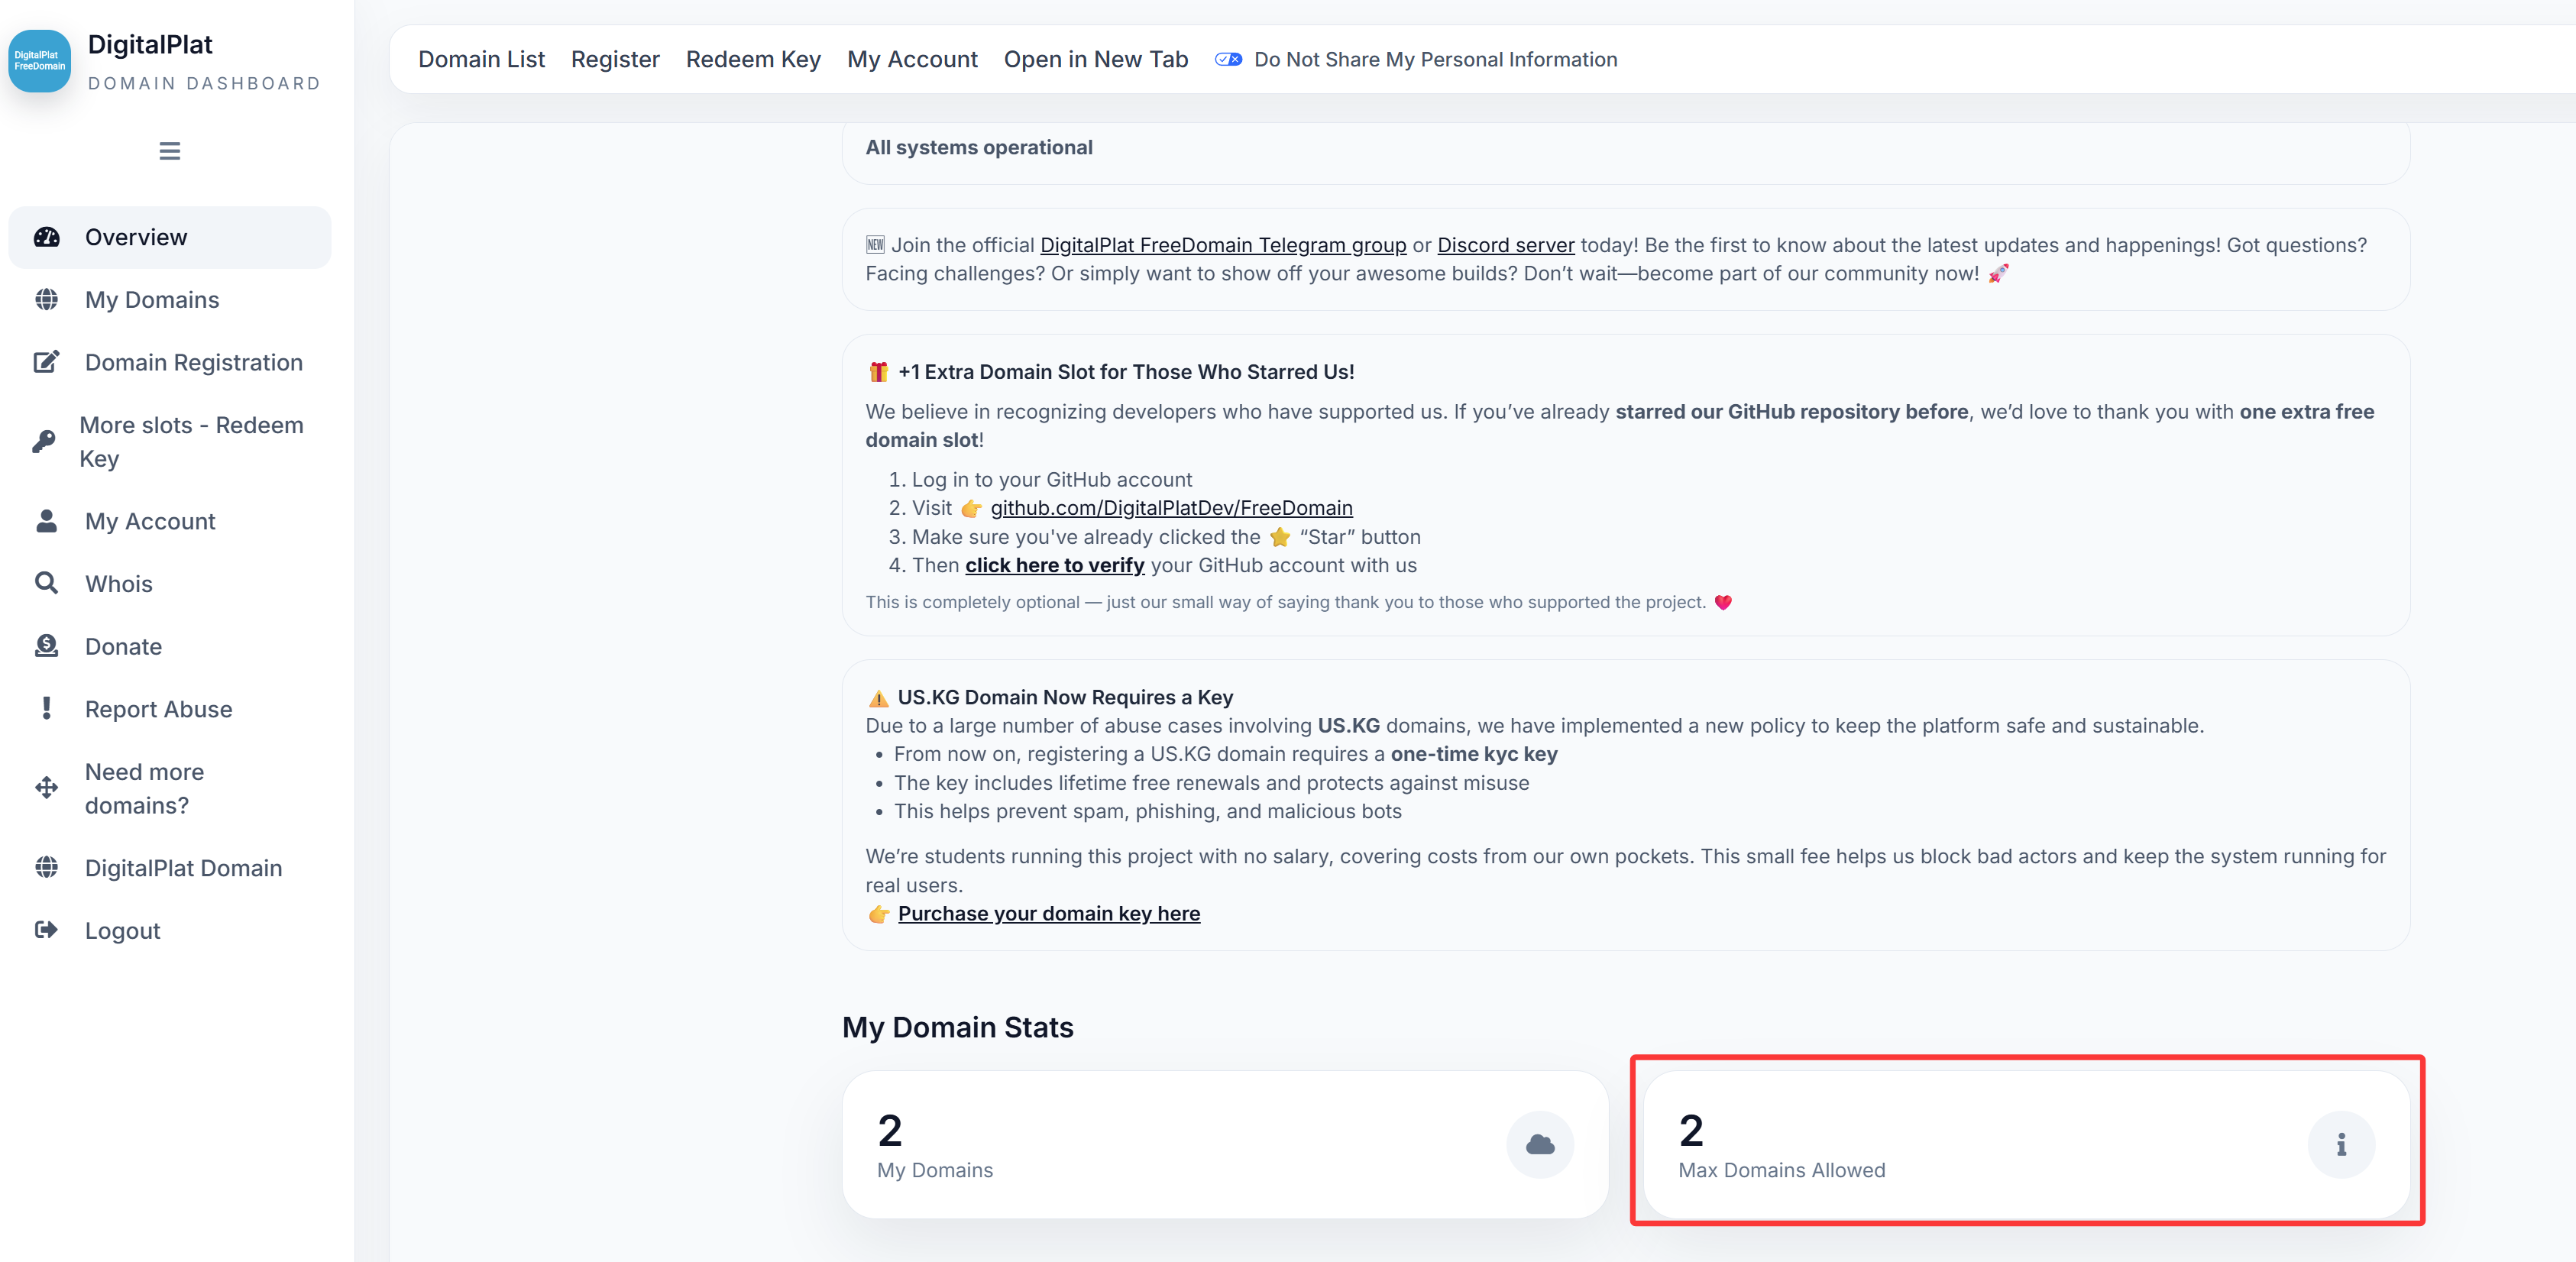Screen dimensions: 2576x1262
Task: Follow the Discord server link
Action: tap(1505, 245)
